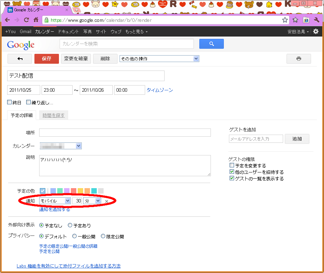Screen dimensions: 324x273
Task: Click the browser home icon
Action: pos(36,20)
